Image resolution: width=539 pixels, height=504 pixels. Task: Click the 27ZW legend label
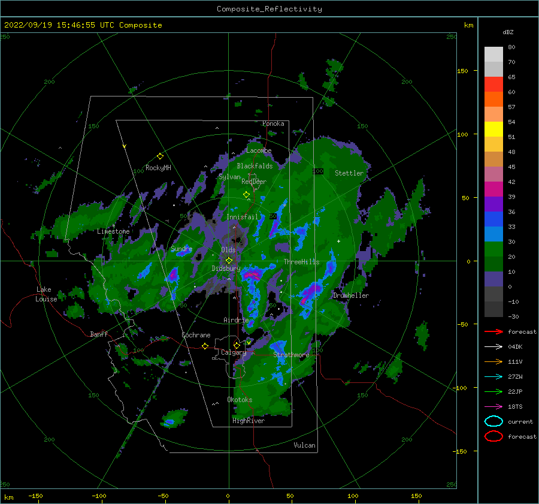(x=515, y=377)
